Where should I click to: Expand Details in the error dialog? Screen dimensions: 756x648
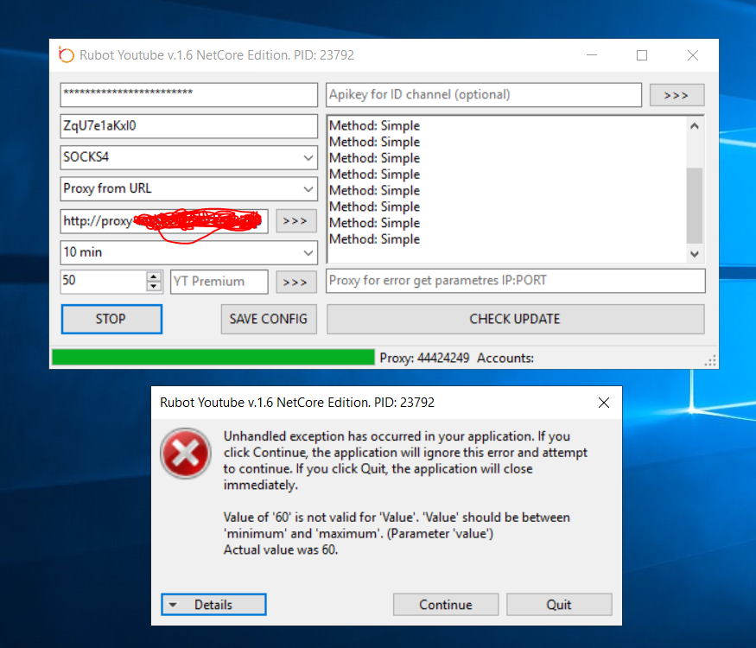(213, 605)
